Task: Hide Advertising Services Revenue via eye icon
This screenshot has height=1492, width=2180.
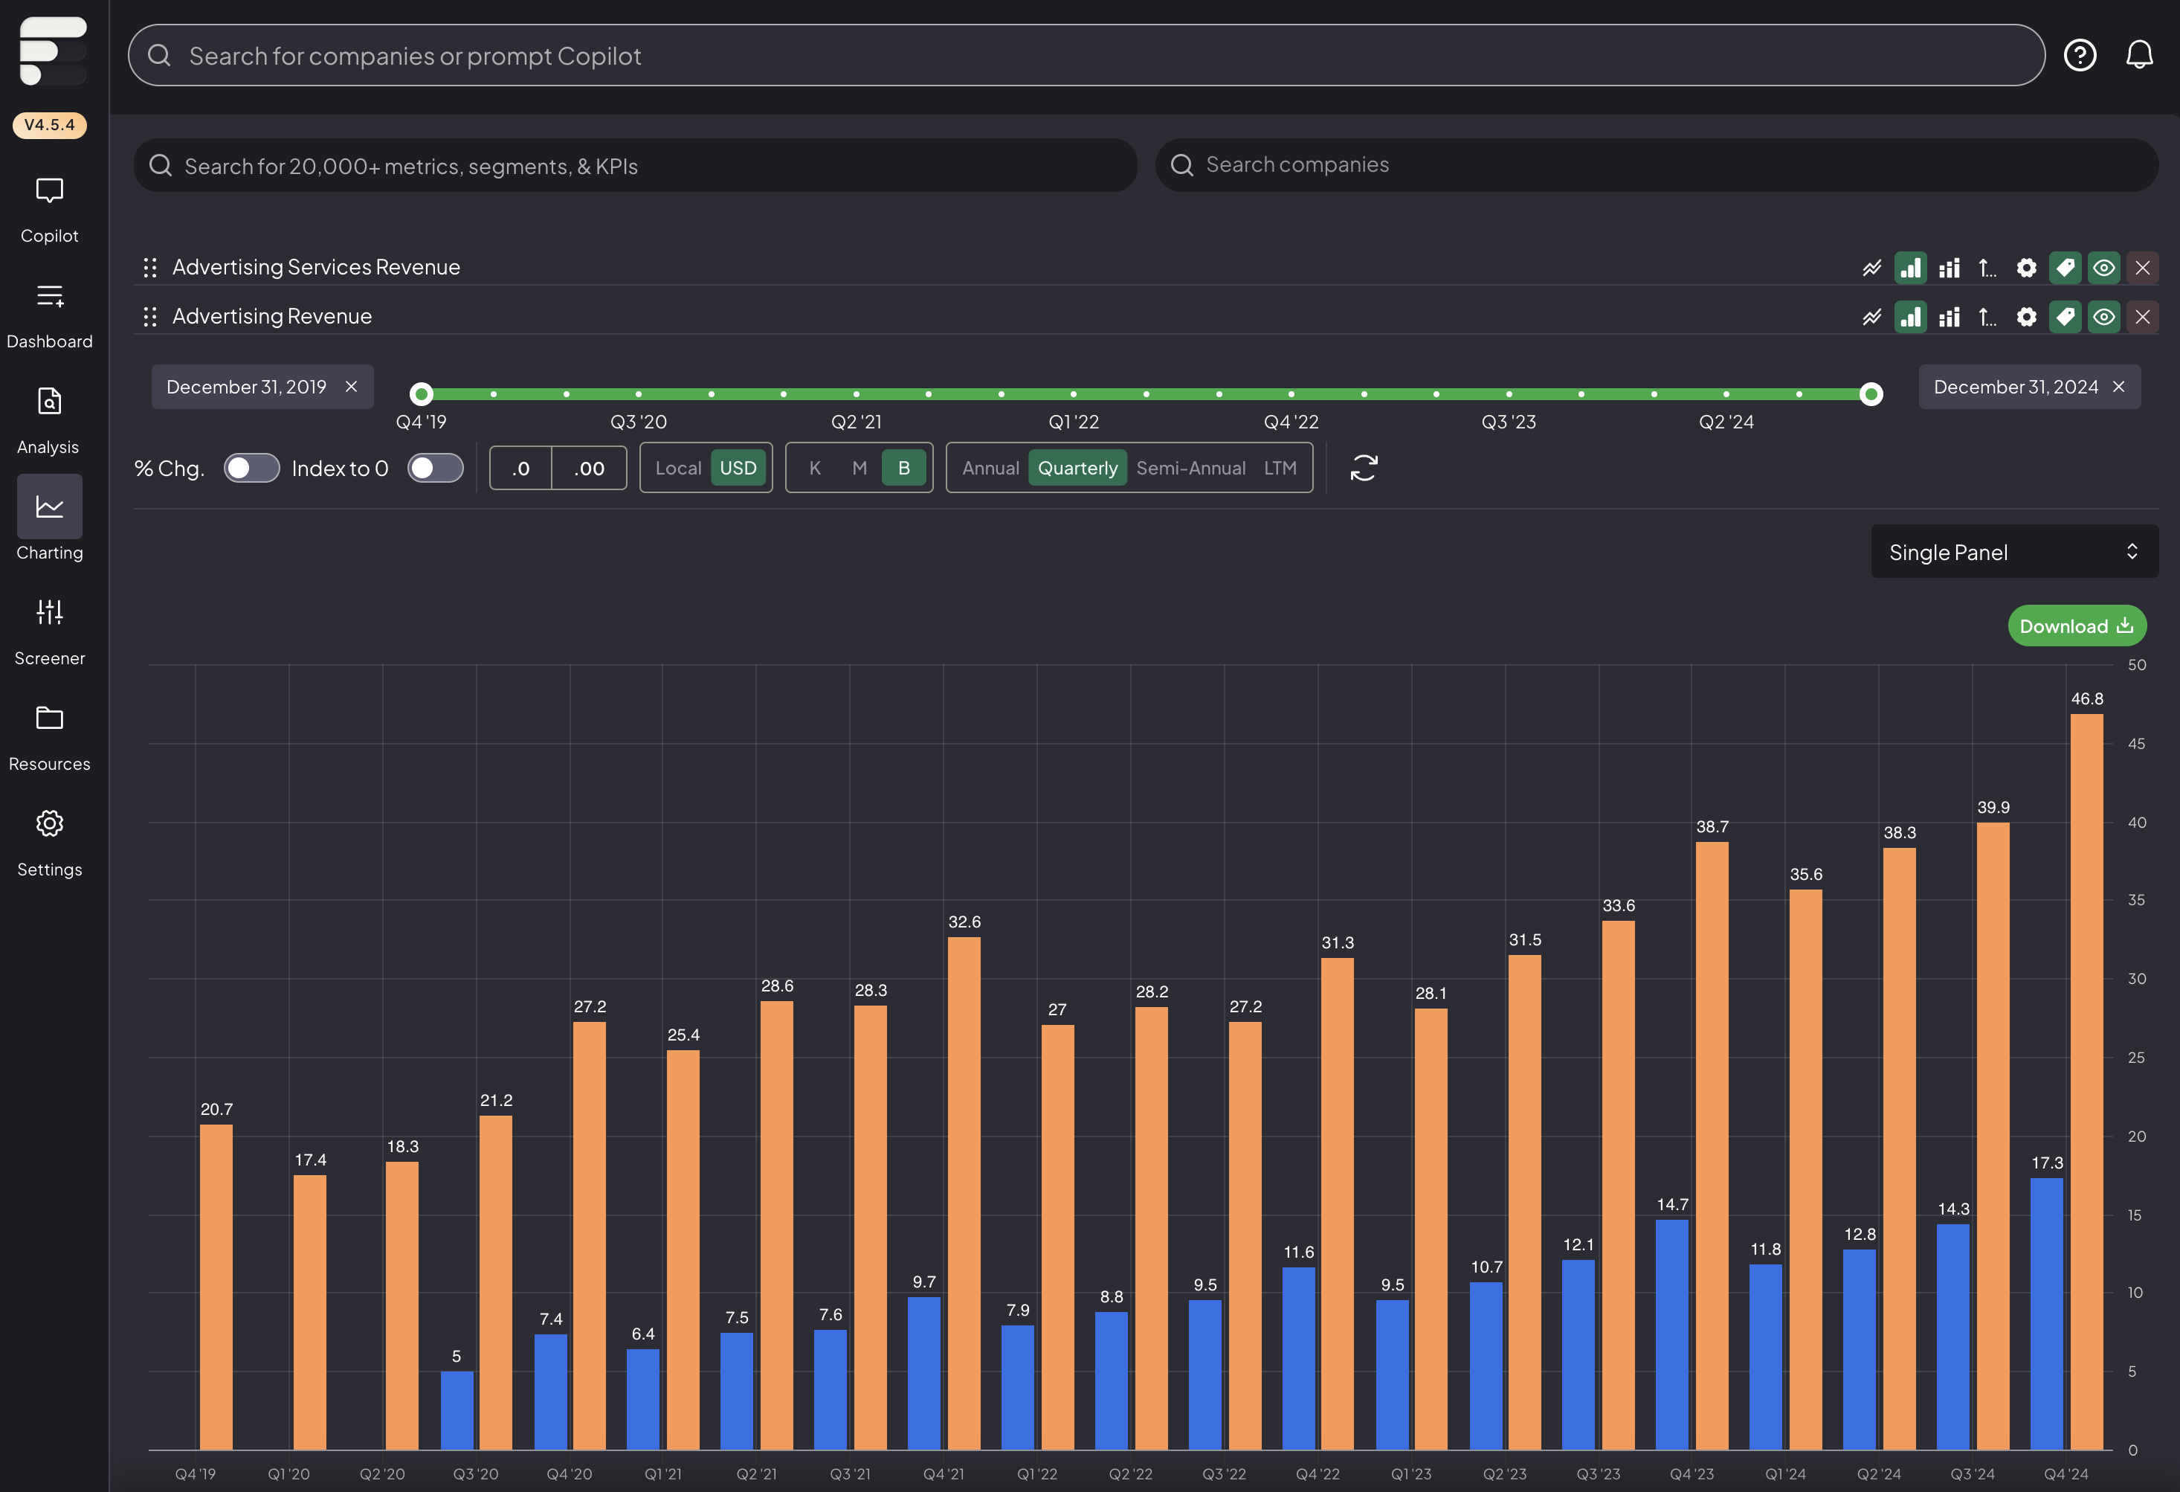Action: [x=2104, y=269]
